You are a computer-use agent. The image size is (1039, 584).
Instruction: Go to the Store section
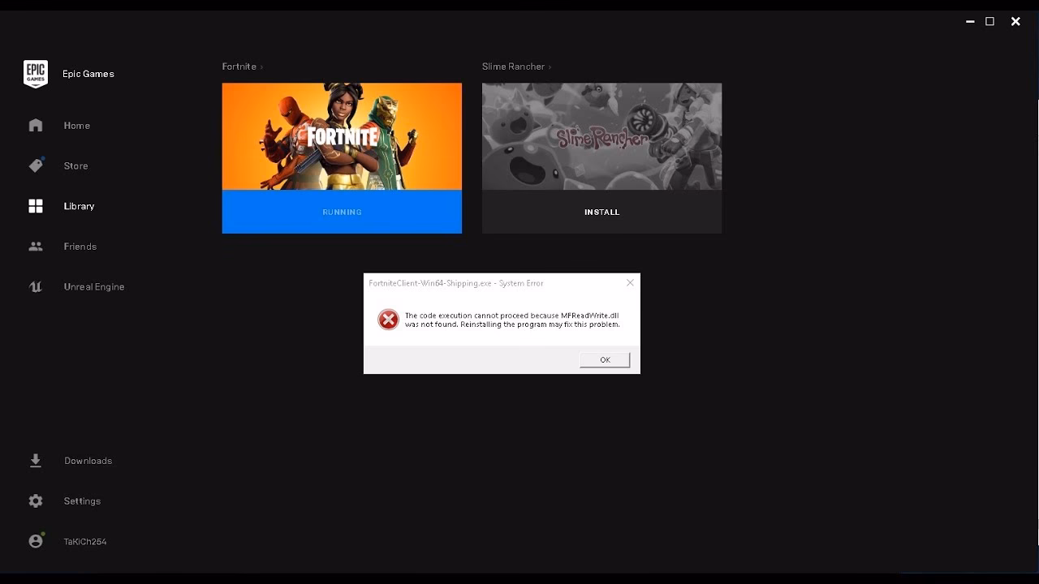(76, 166)
